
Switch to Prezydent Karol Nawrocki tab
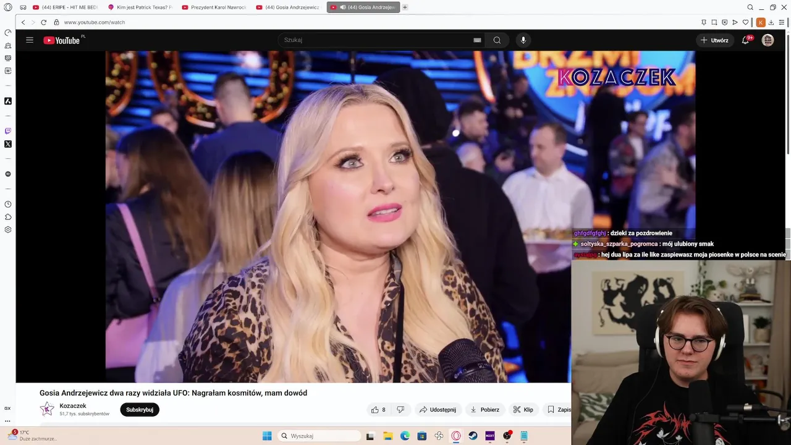(214, 7)
